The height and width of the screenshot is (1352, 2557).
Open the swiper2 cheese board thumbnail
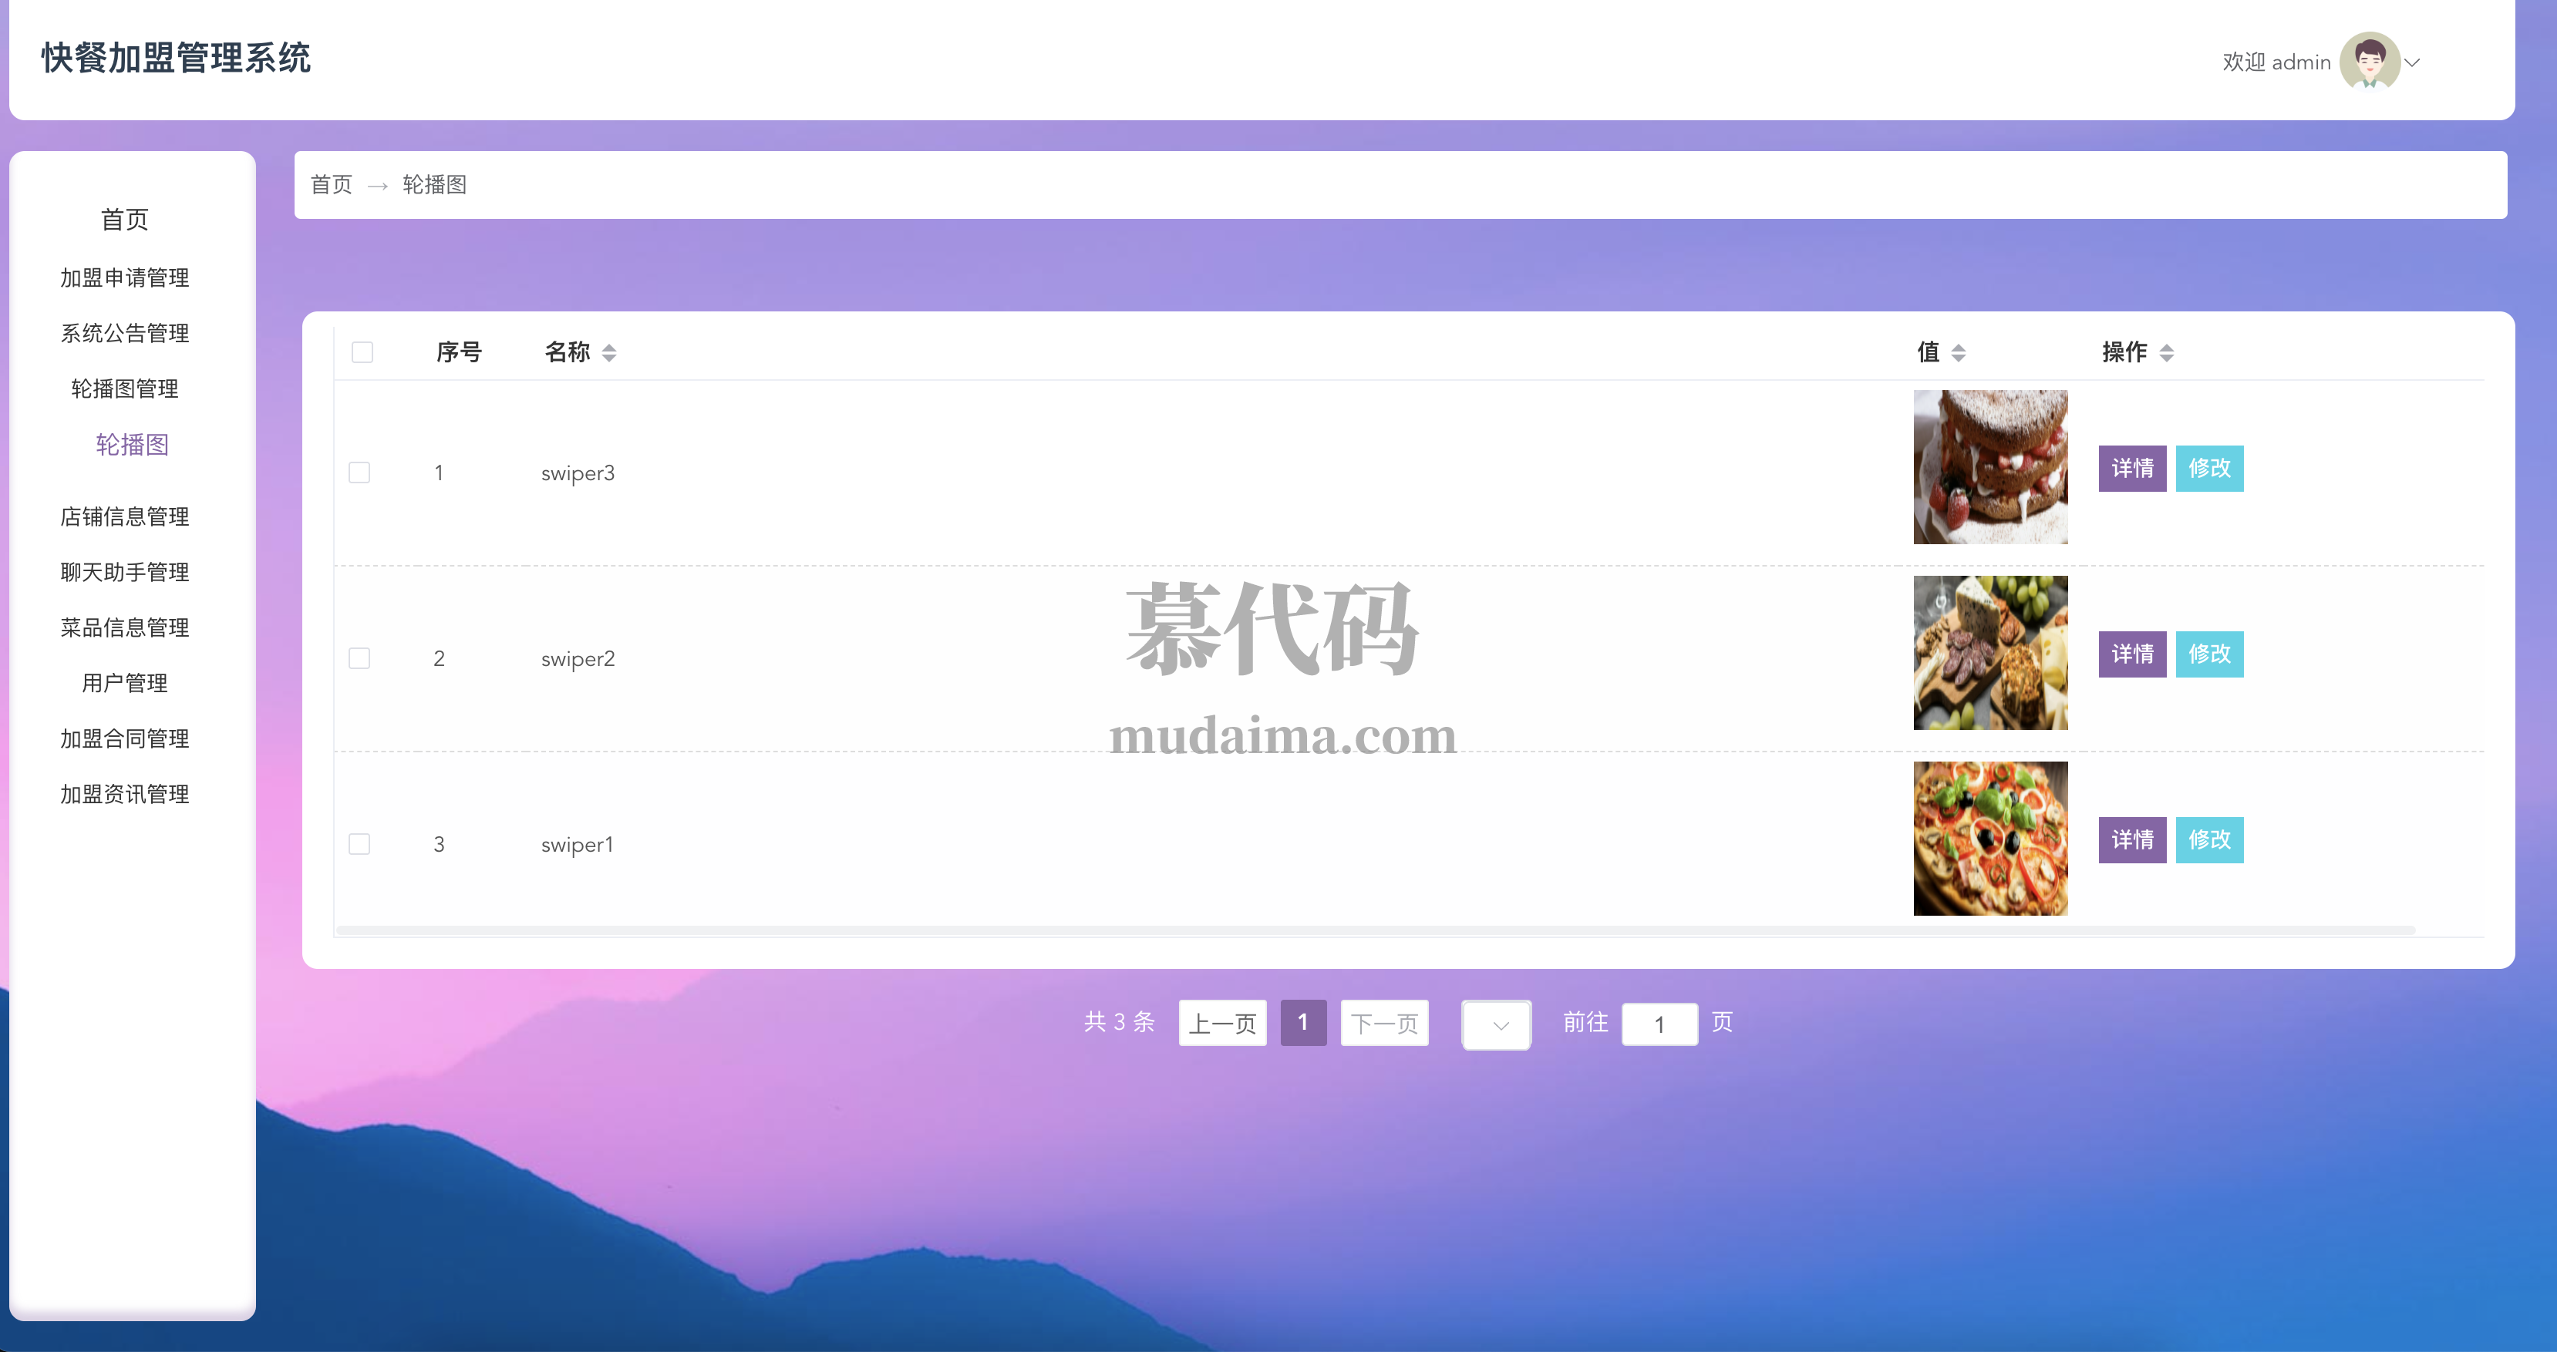coord(1989,653)
